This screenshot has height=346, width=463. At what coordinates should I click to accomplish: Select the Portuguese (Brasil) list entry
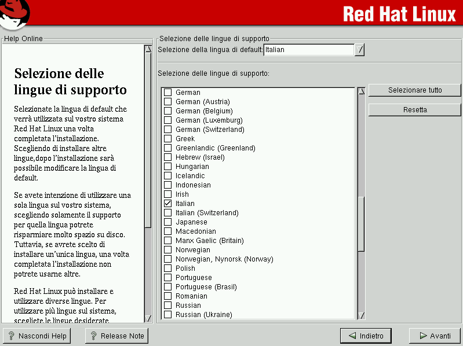(x=206, y=287)
